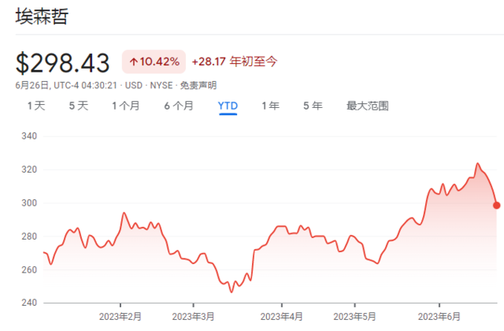Screen dimensions: 504x331
Task: Click the 2023年5月 axis label
Action: click(354, 317)
